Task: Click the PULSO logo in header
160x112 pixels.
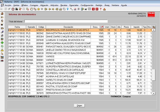Action: point(151,14)
